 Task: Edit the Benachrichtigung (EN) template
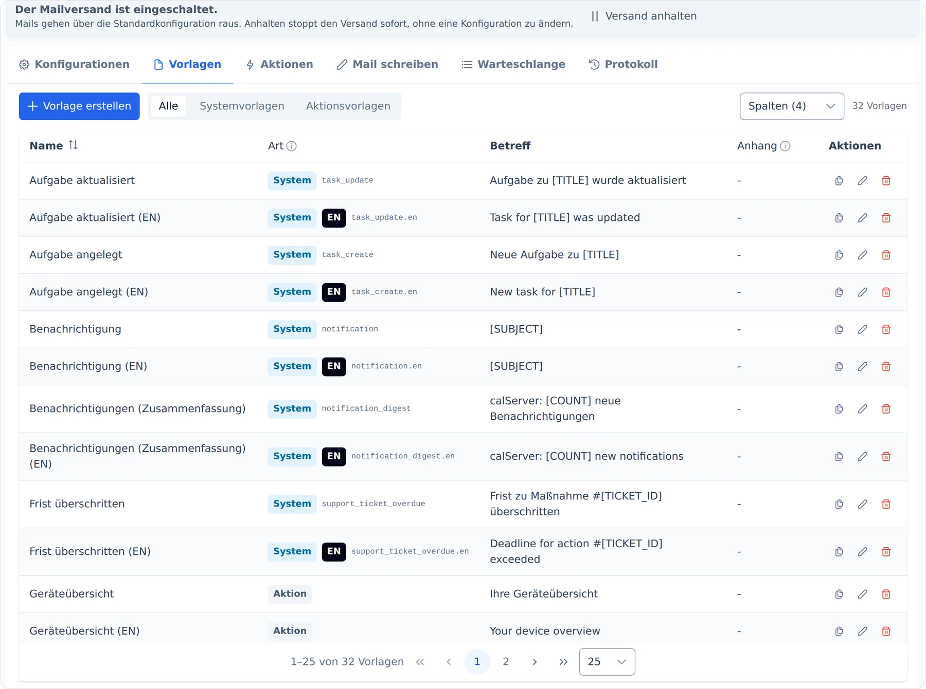863,366
